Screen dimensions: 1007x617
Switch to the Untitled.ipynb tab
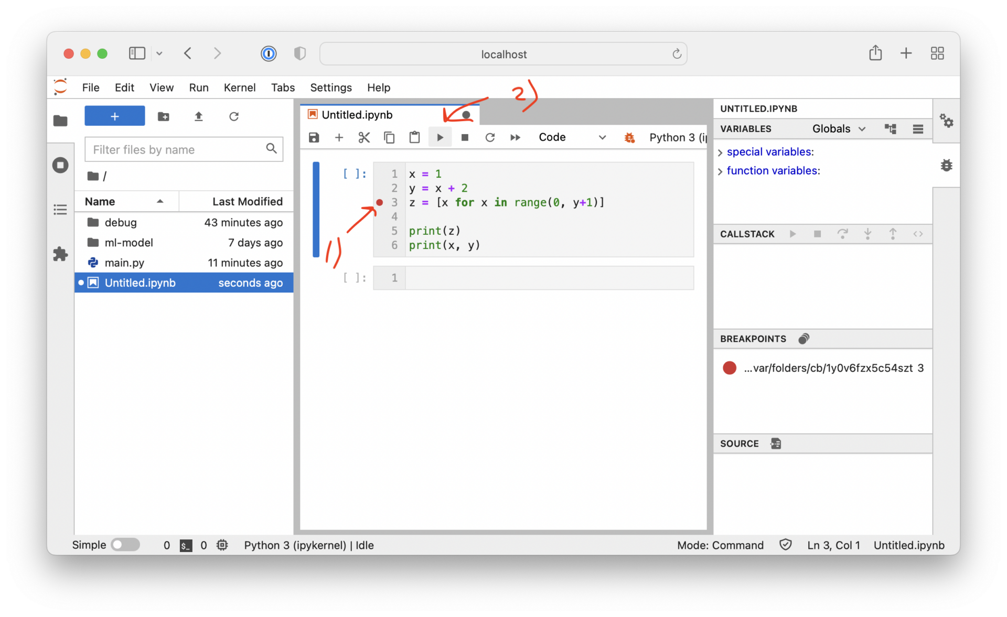point(356,114)
